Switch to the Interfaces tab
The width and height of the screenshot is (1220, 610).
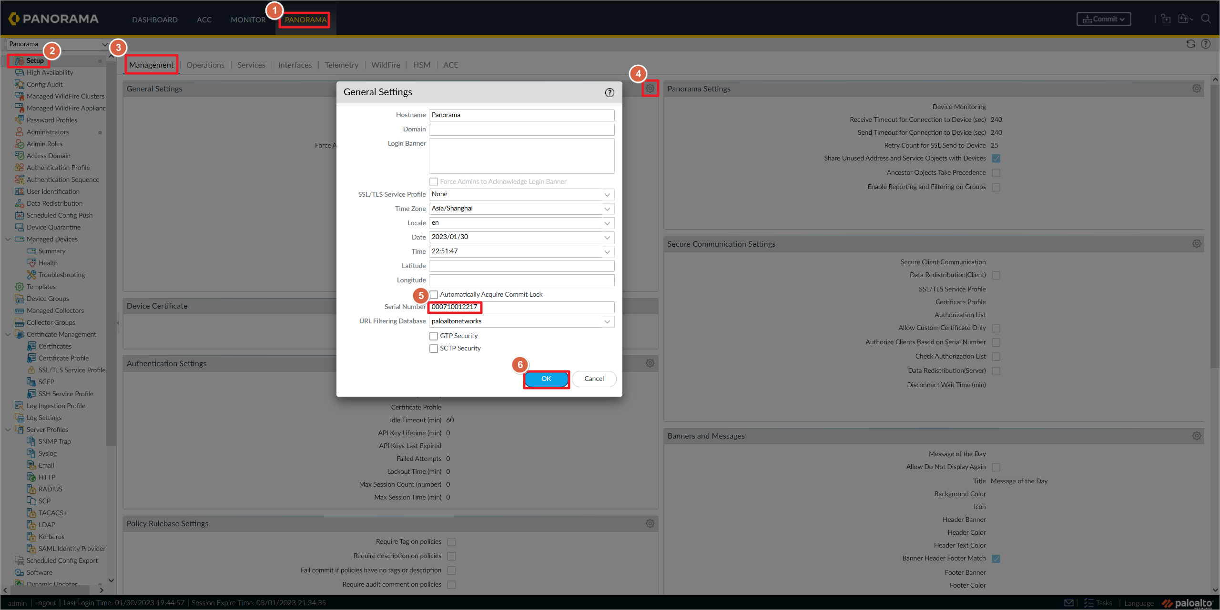point(295,65)
